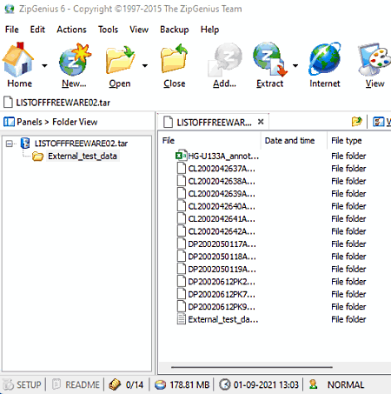Select DP2002050118A... file

point(222,257)
